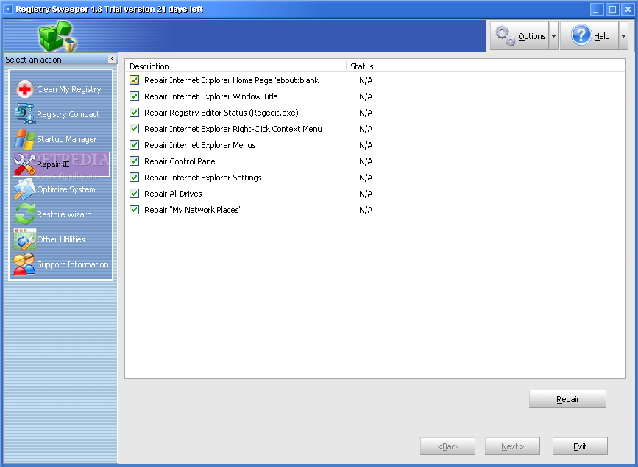Click the Repair IE tools icon
This screenshot has height=467, width=638.
pos(25,164)
